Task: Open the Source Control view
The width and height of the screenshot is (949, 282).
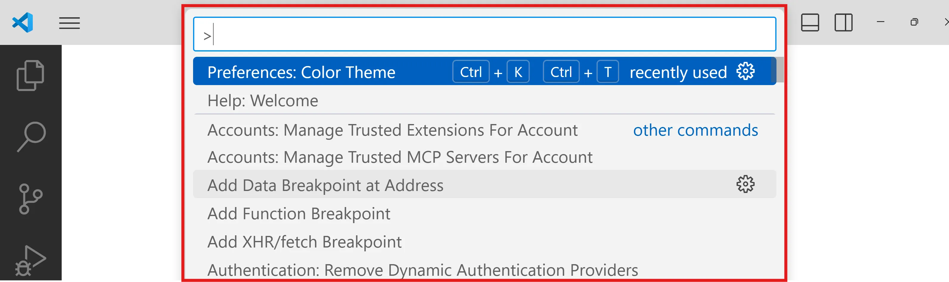Action: [31, 199]
